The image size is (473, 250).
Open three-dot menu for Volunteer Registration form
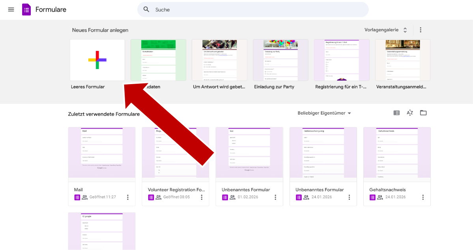pyautogui.click(x=202, y=197)
